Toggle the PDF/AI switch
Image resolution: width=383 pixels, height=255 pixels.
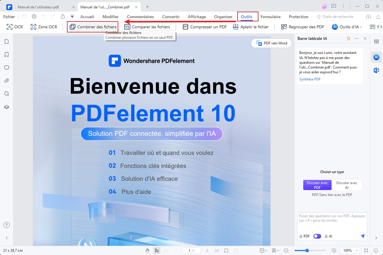(317, 236)
